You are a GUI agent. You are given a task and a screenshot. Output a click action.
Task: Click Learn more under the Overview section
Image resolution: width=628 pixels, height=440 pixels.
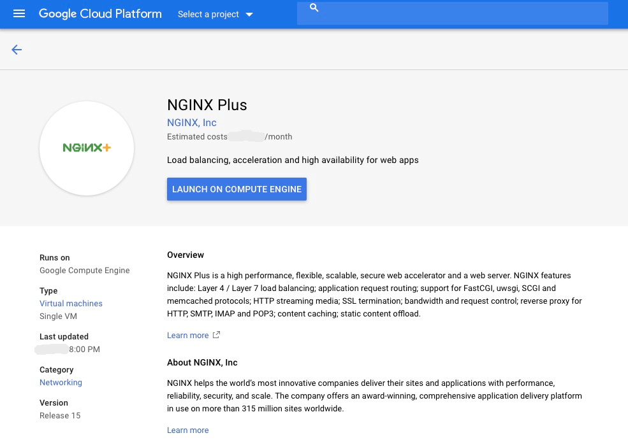[187, 335]
